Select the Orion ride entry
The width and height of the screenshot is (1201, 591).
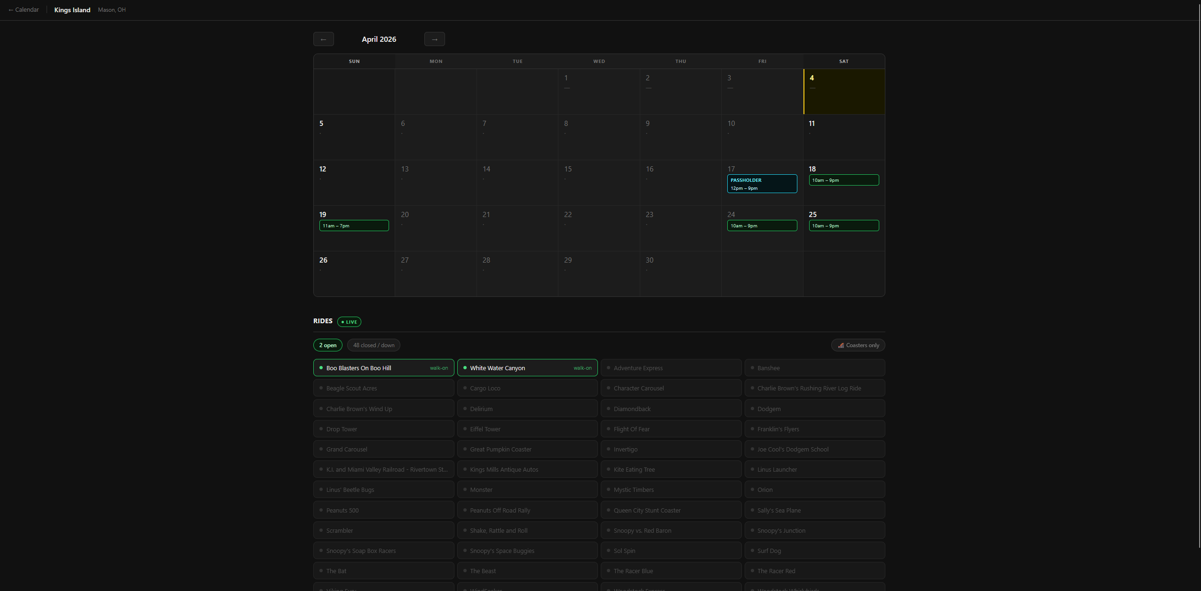(814, 490)
